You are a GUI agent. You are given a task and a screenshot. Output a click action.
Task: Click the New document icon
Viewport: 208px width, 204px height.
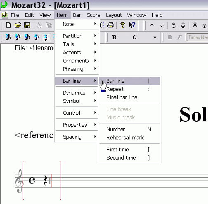[x=8, y=25]
